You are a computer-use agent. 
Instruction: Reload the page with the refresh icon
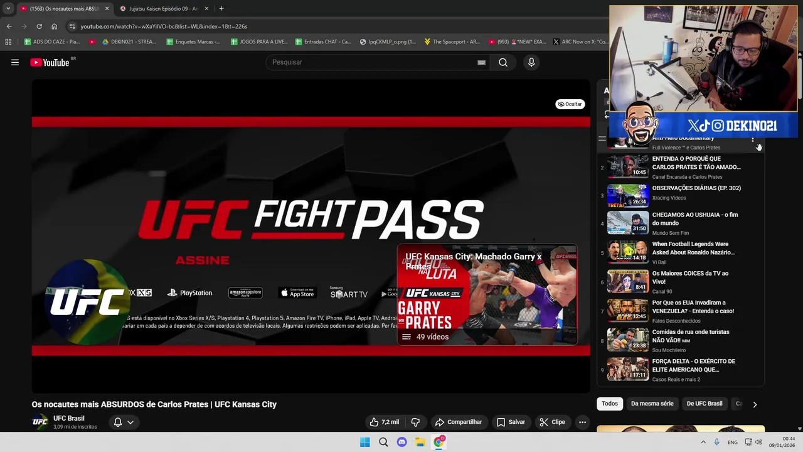[39, 26]
